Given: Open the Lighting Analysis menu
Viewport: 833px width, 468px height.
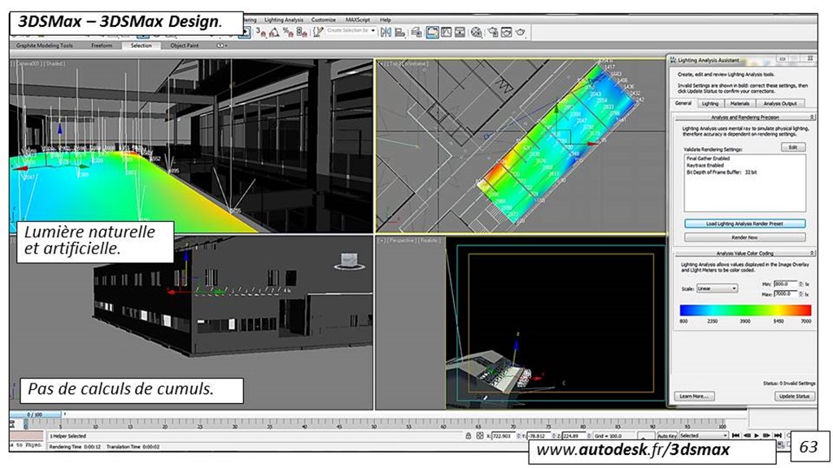Looking at the screenshot, I should [x=281, y=19].
